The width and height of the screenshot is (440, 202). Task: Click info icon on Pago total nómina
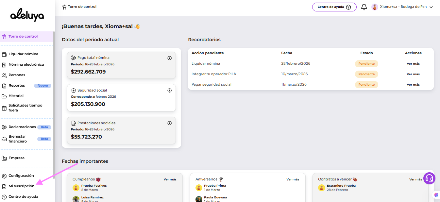click(169, 58)
